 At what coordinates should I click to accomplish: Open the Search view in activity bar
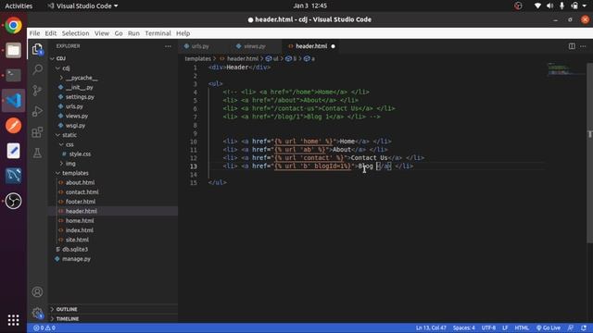tap(37, 69)
